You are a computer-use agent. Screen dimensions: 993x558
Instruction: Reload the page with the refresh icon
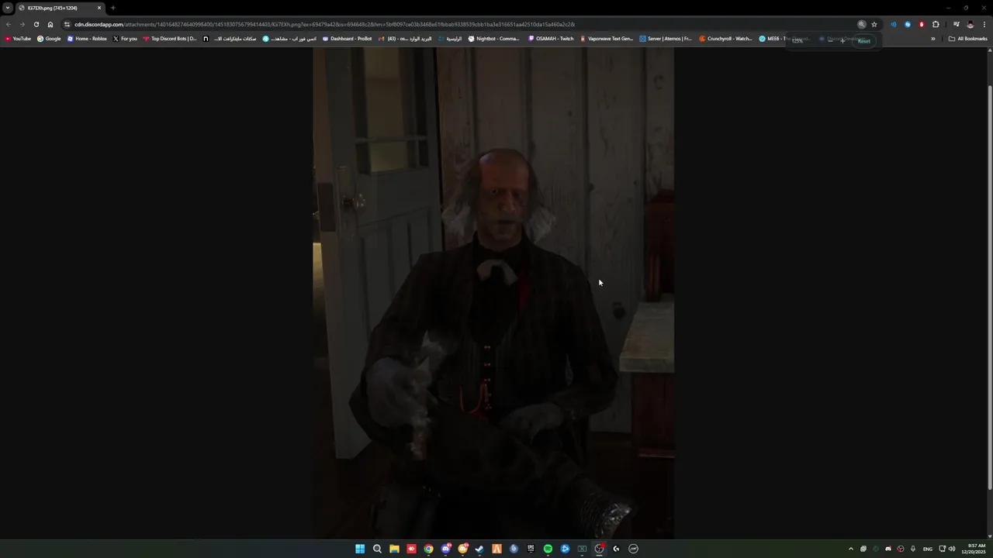(x=36, y=24)
